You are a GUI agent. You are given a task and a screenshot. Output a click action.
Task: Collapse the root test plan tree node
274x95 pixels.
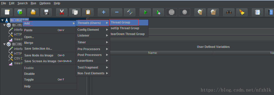[2, 20]
